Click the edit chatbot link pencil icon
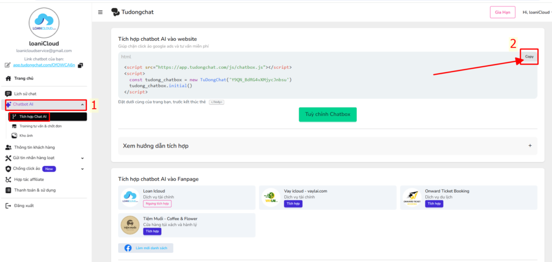 [x=8, y=65]
